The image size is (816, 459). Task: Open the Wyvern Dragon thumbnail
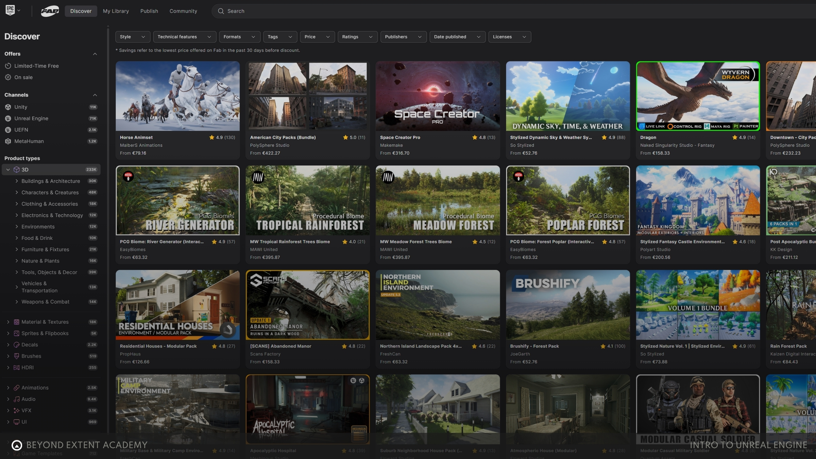[698, 96]
